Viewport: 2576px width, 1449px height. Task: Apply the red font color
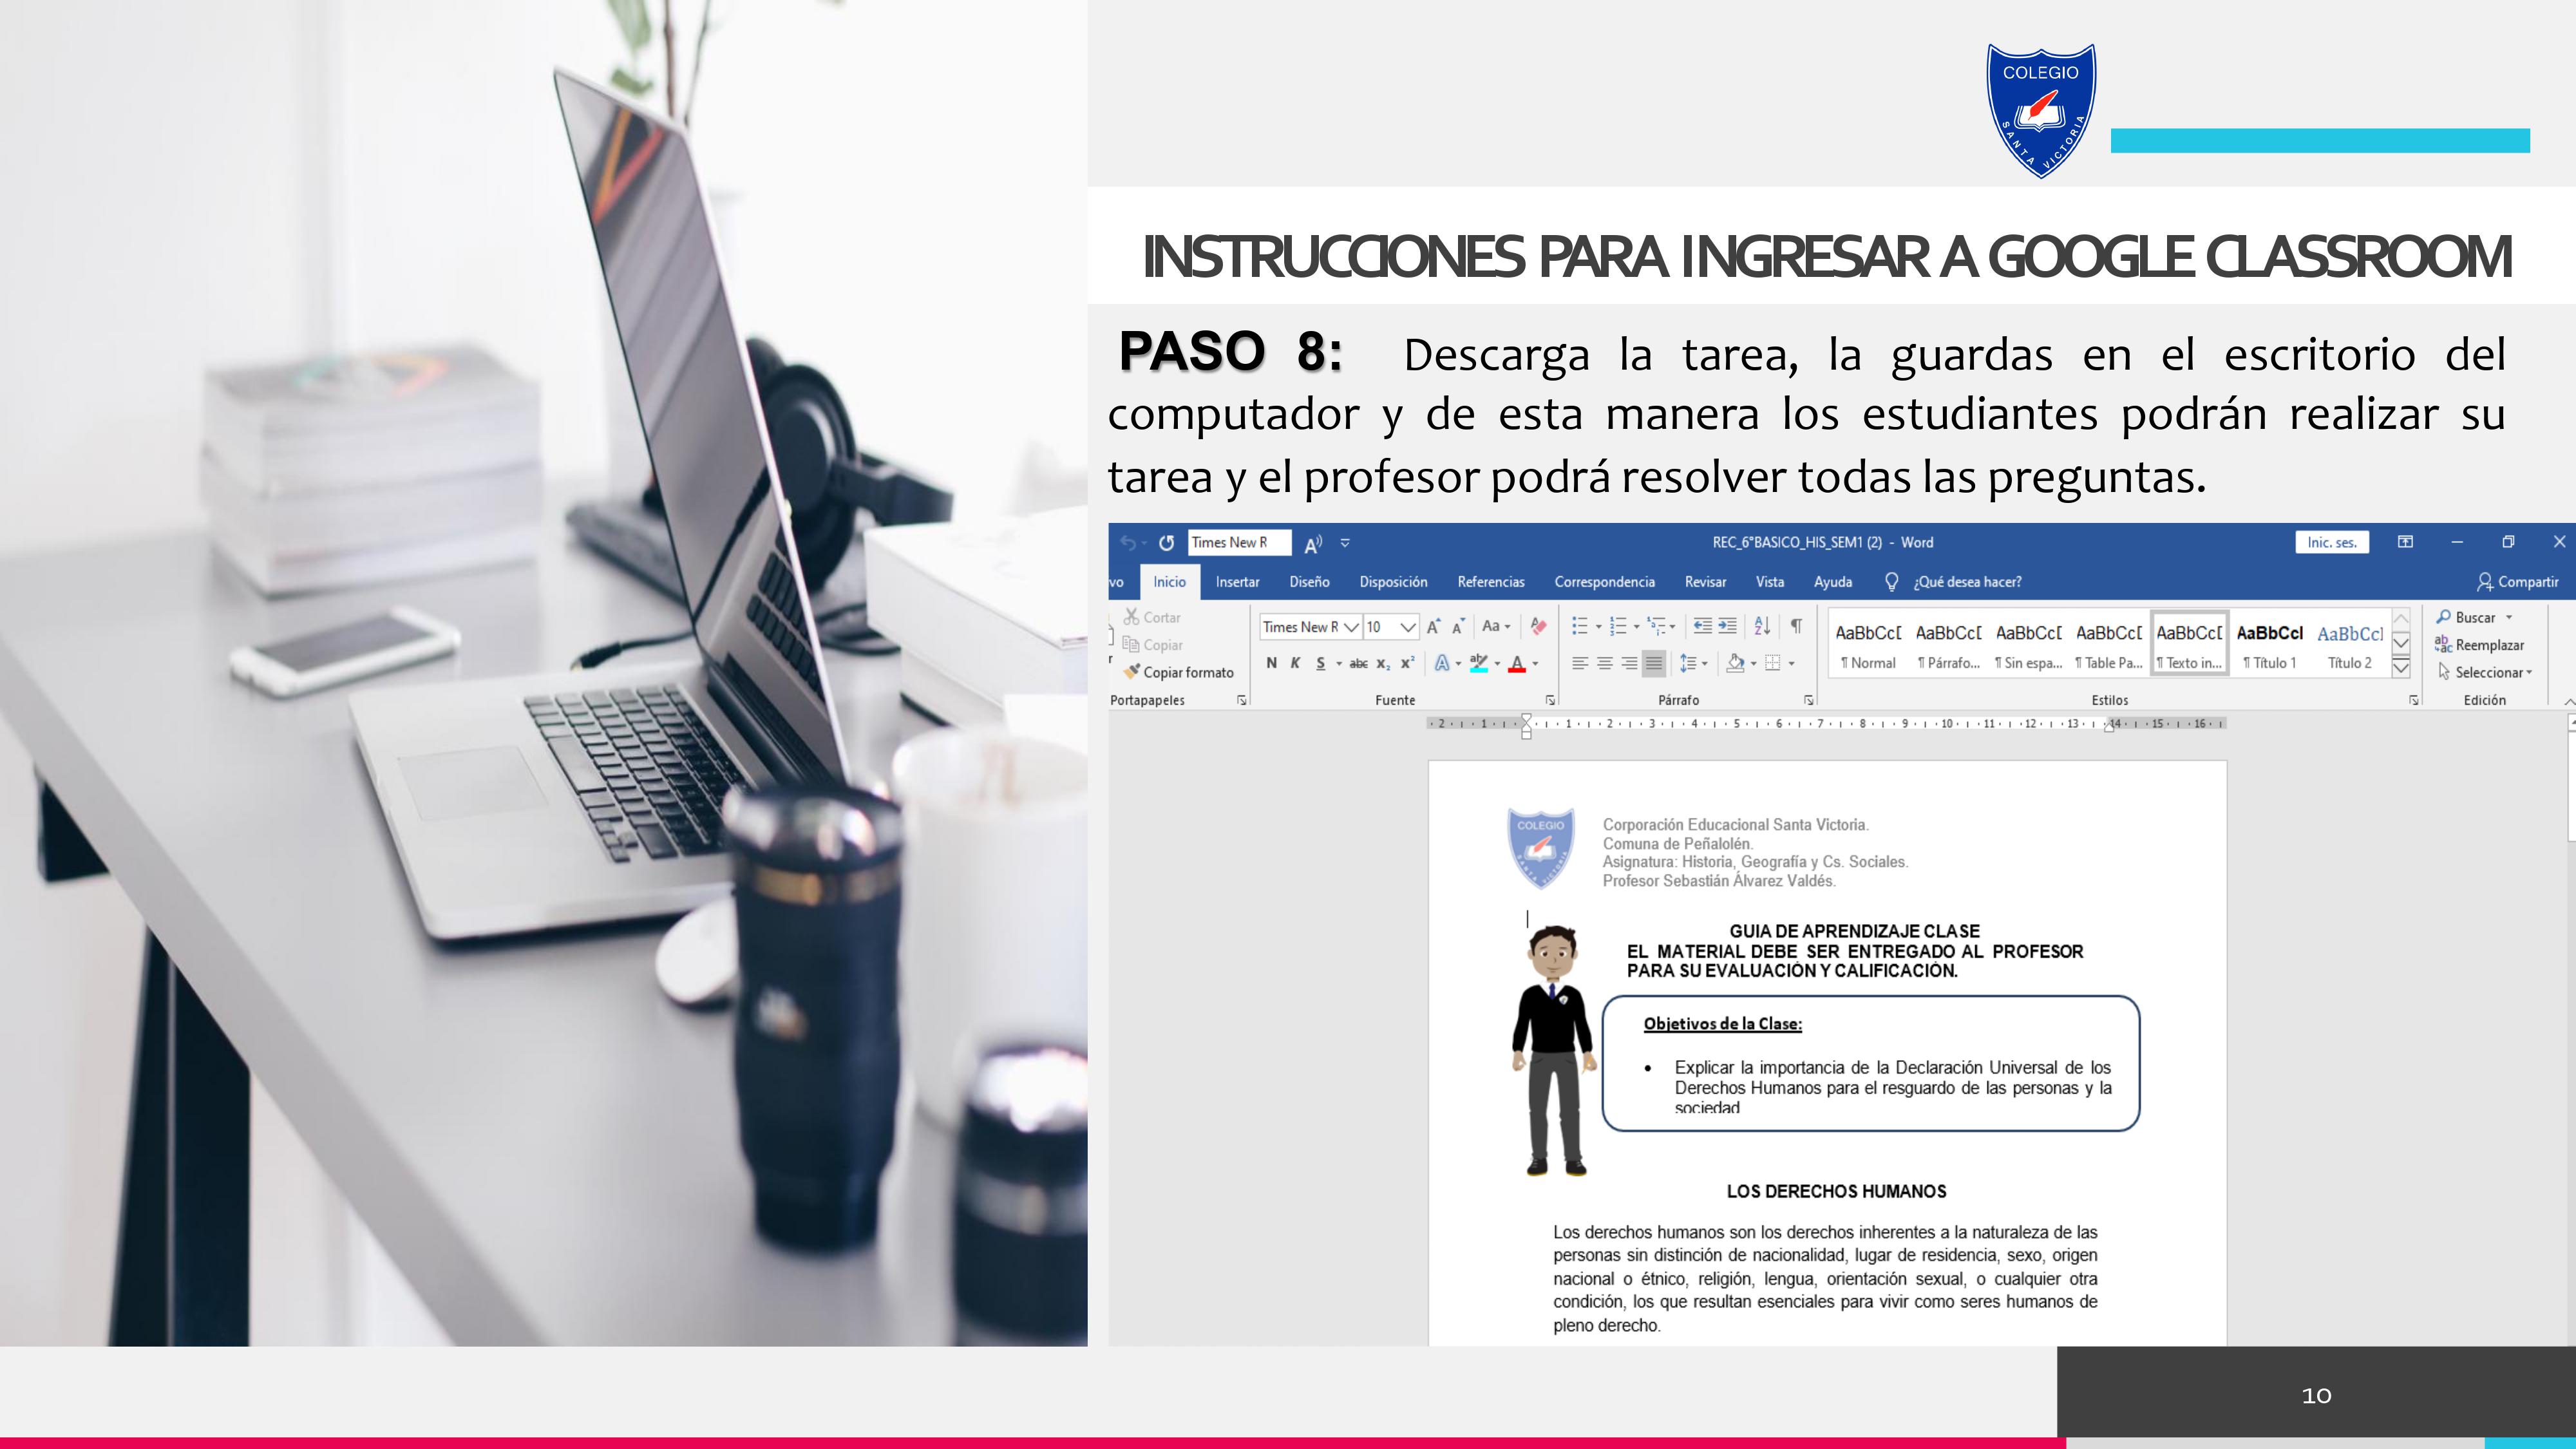click(x=1517, y=663)
